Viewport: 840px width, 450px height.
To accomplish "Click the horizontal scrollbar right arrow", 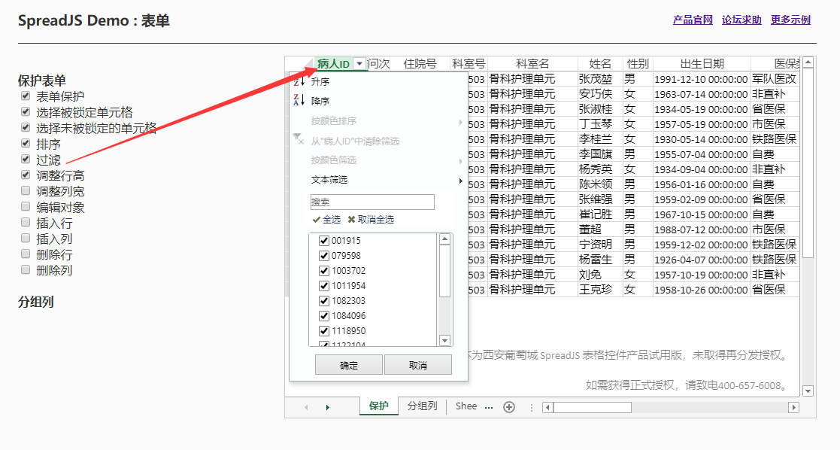I will (793, 408).
